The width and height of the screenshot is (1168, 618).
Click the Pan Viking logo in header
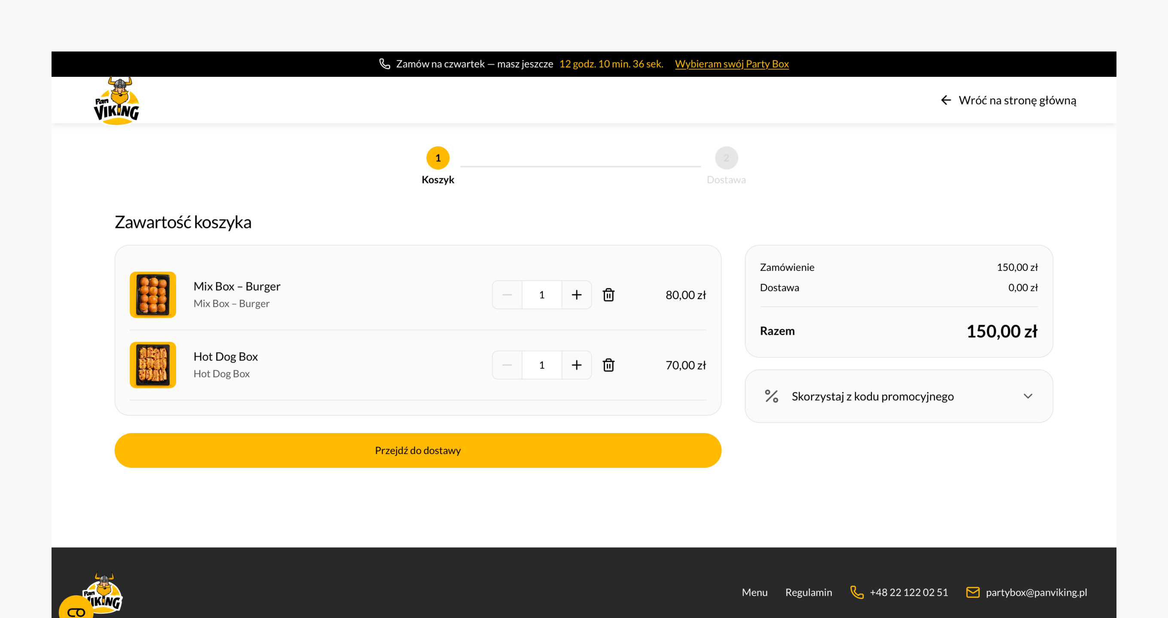(x=116, y=100)
